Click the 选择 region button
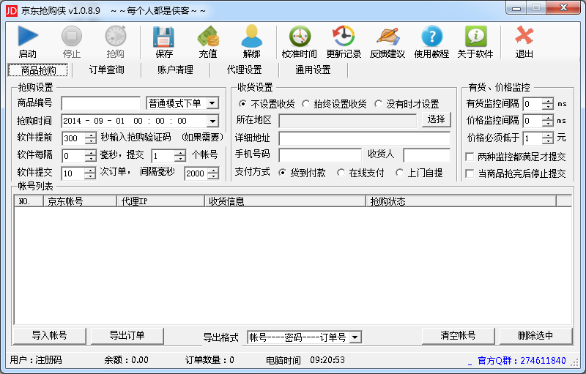Image resolution: width=586 pixels, height=374 pixels. point(436,119)
